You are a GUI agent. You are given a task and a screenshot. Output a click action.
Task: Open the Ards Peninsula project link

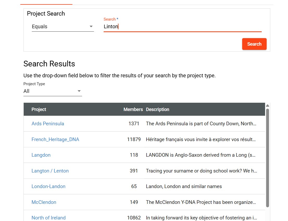(x=48, y=124)
